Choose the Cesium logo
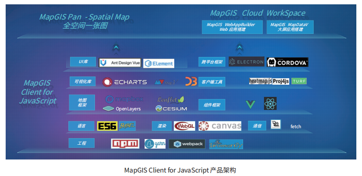The image size is (362, 176). pyautogui.click(x=171, y=109)
